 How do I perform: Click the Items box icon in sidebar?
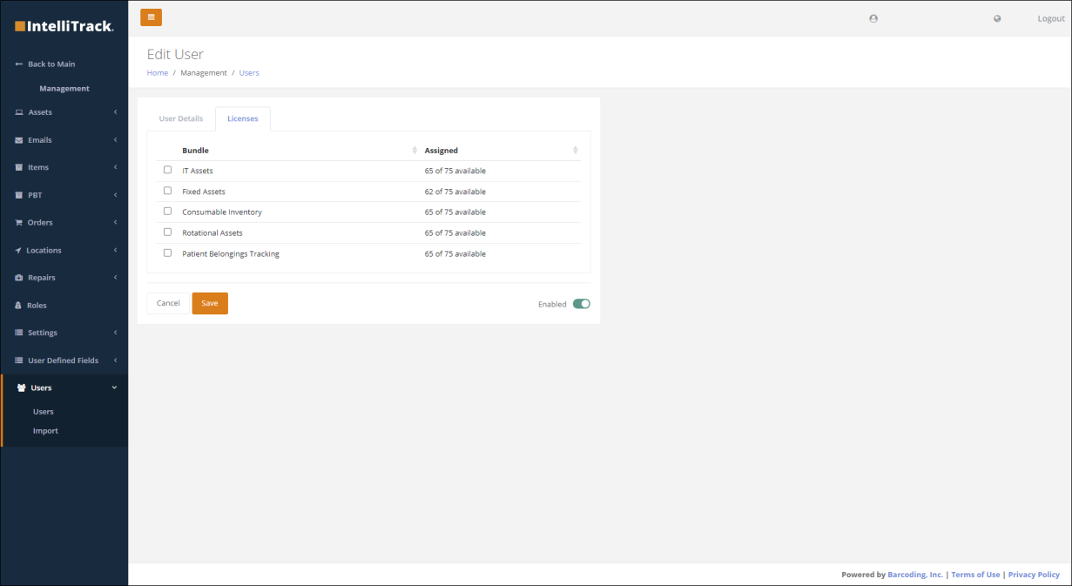coord(19,167)
